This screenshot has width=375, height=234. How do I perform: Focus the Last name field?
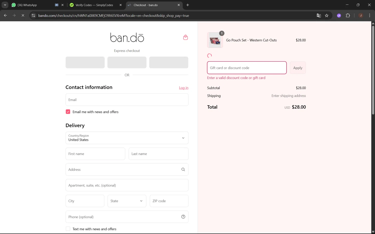click(158, 154)
